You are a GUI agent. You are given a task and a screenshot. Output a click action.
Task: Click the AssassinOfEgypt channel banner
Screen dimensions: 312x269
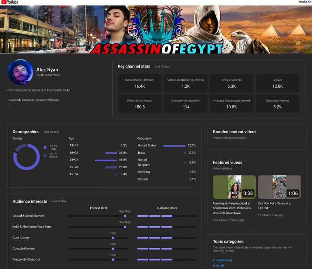[x=156, y=29]
